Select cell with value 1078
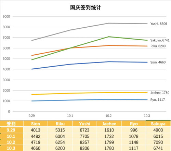171x151 pixels. point(134,136)
